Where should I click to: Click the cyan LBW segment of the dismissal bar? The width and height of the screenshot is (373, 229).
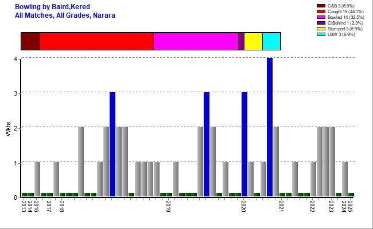[271, 41]
